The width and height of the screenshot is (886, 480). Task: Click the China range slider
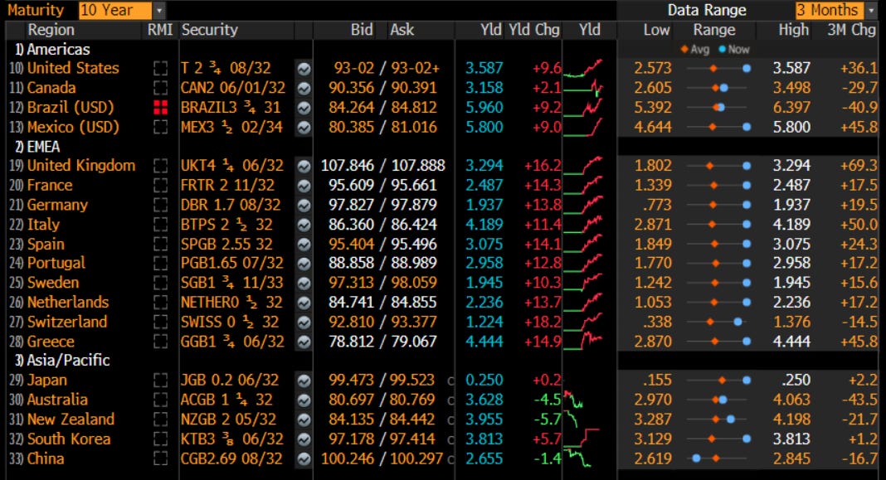click(x=718, y=458)
